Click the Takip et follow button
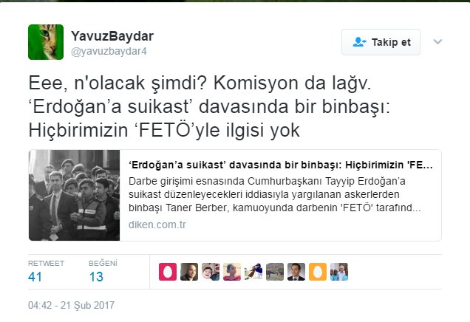Viewport: 470px width, 322px height. coord(381,42)
